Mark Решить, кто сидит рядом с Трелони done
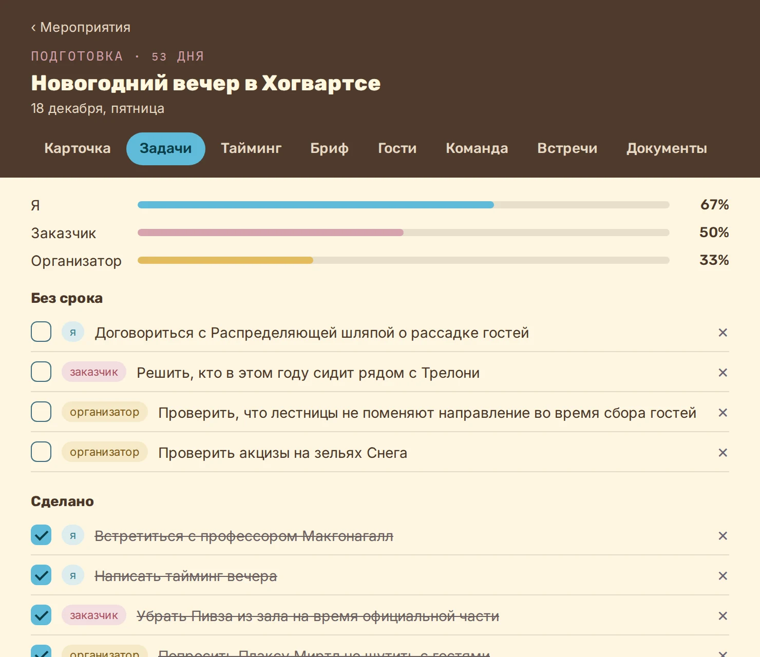Viewport: 760px width, 657px height. tap(41, 372)
